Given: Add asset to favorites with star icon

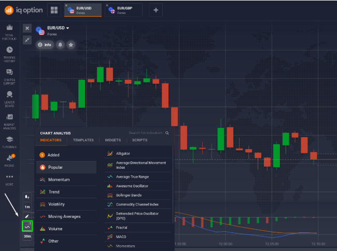Looking at the screenshot, I should 71,45.
